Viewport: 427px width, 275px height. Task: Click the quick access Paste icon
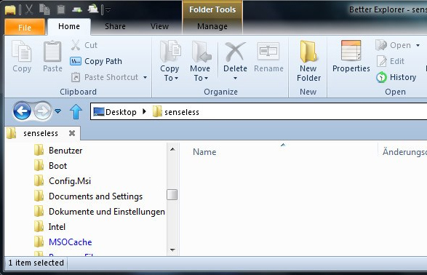point(60,9)
